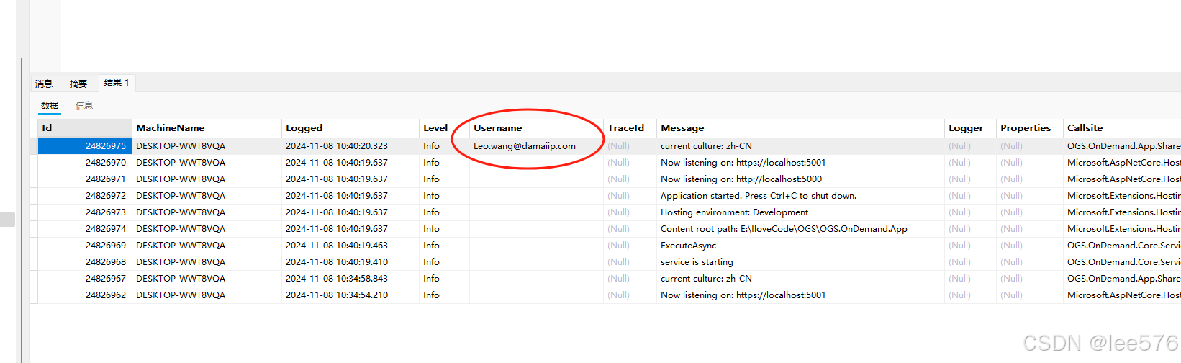This screenshot has height=363, width=1181.
Task: Open the 摘要 tab
Action: point(78,84)
